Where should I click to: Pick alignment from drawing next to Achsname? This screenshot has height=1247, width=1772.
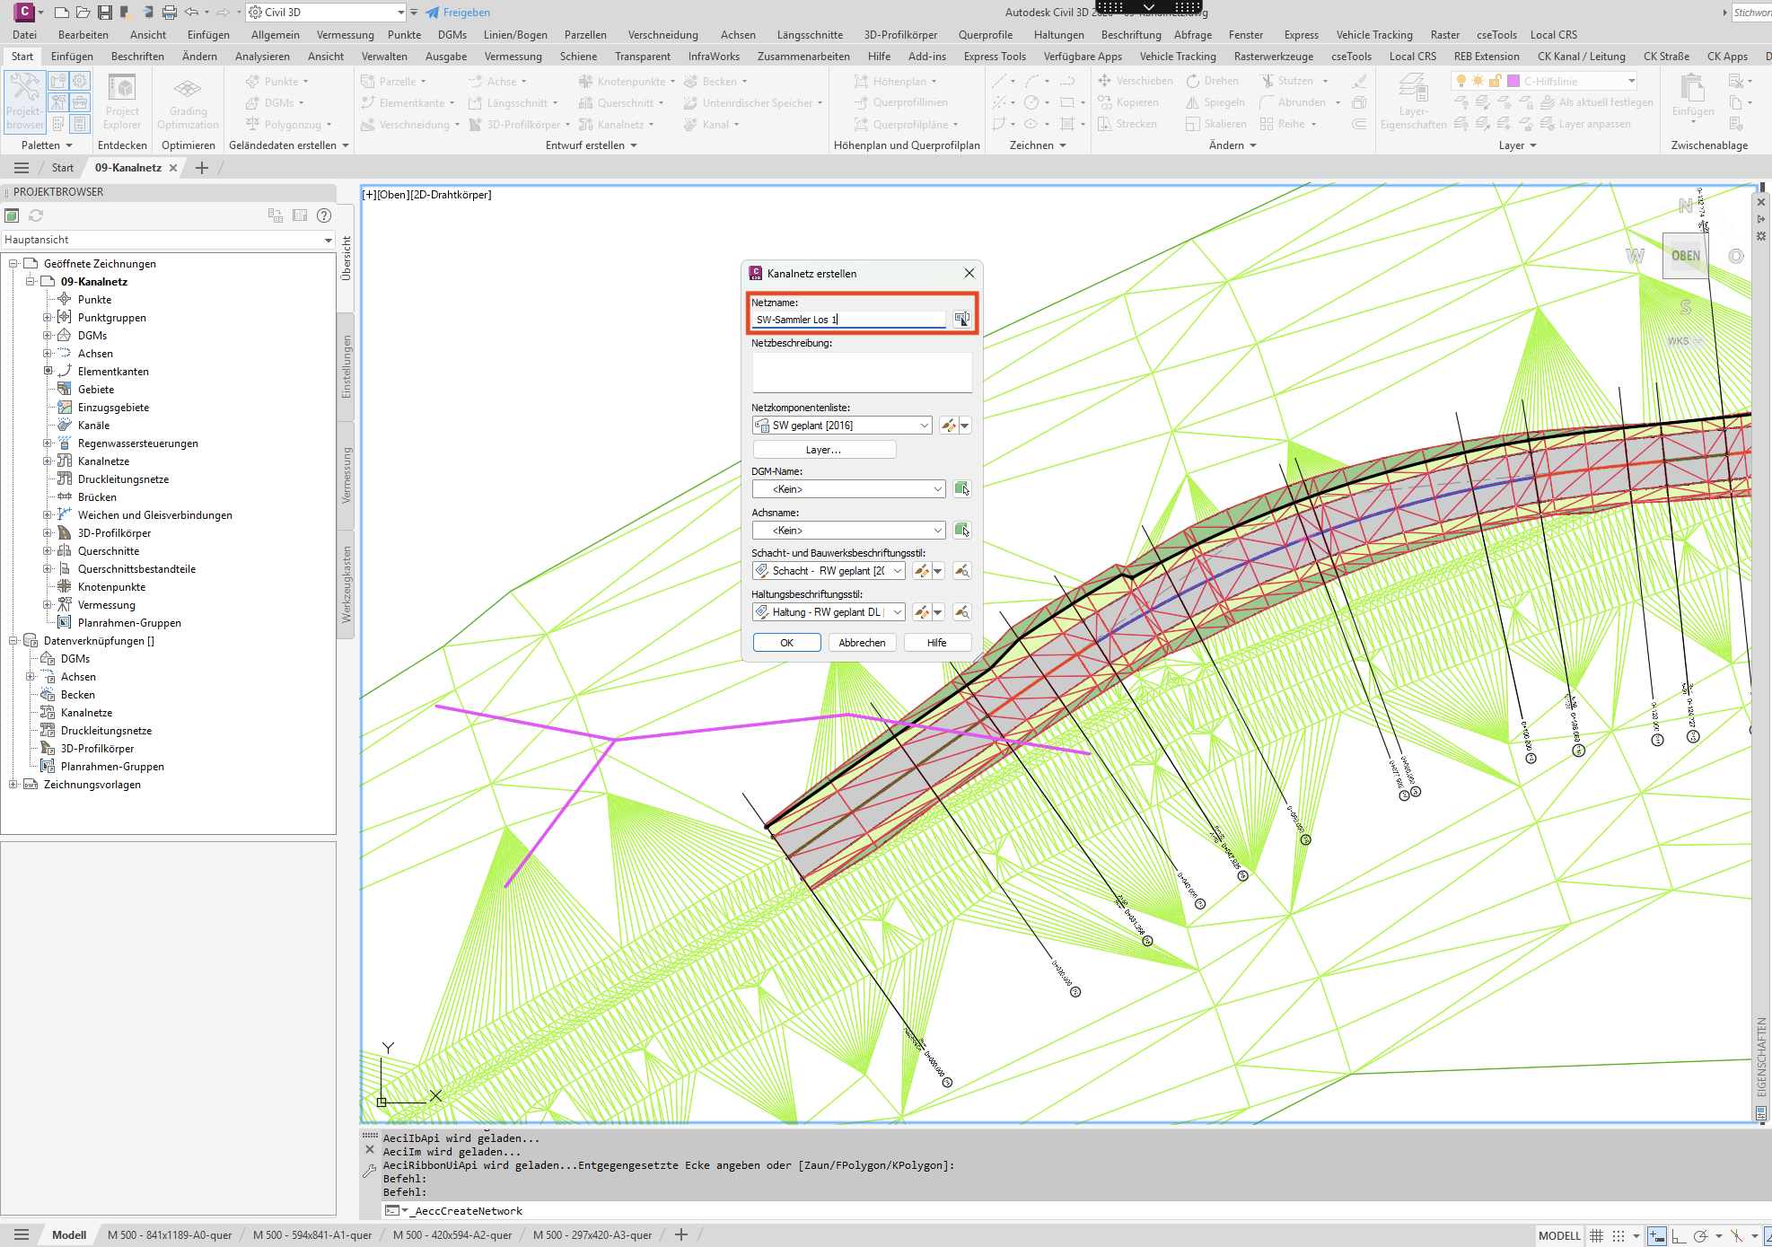point(961,530)
